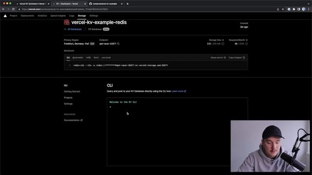The image size is (312, 175).
Task: Select the Storage nav tab
Action: tap(82, 16)
